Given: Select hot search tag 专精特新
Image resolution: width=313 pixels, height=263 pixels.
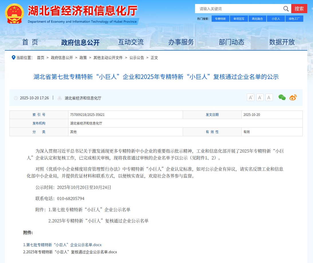Looking at the screenshot, I should click(221, 19).
